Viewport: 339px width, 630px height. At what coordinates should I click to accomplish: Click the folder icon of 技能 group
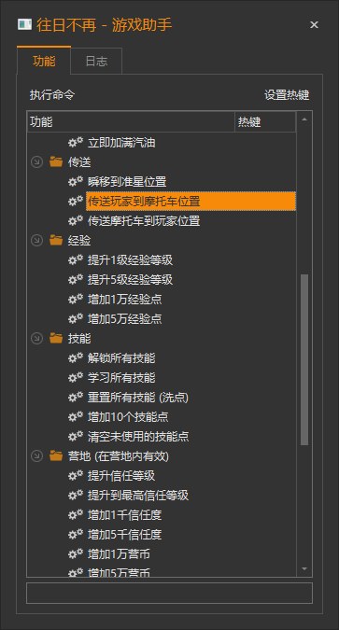[x=56, y=338]
